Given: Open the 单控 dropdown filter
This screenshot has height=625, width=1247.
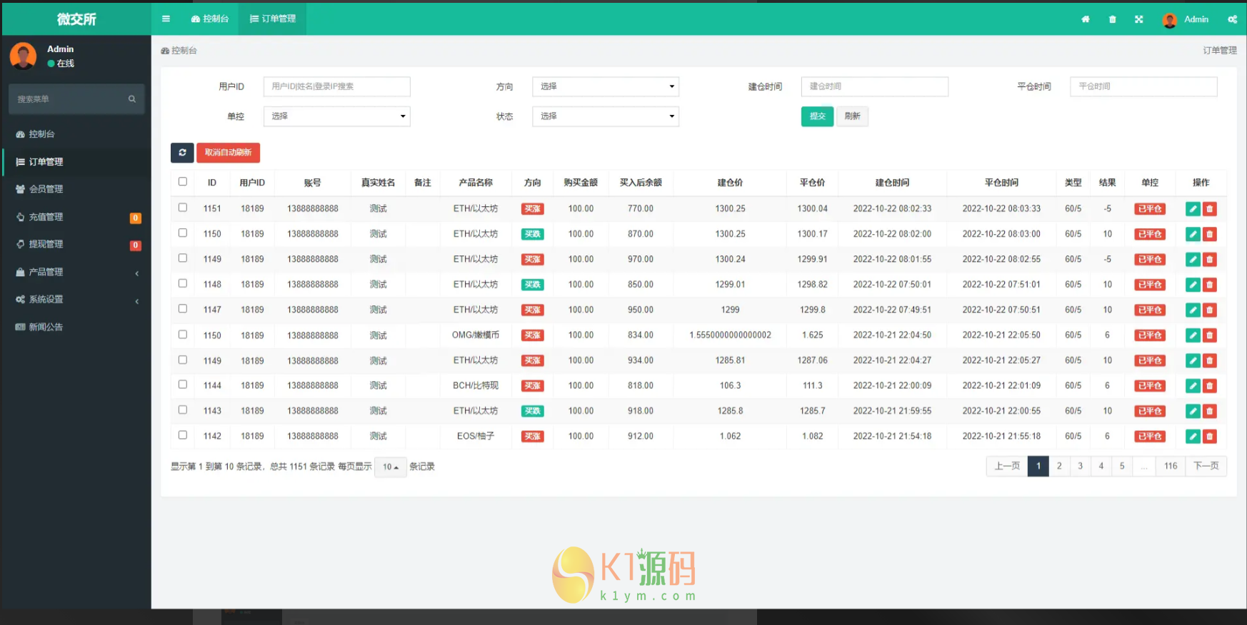Looking at the screenshot, I should tap(336, 116).
